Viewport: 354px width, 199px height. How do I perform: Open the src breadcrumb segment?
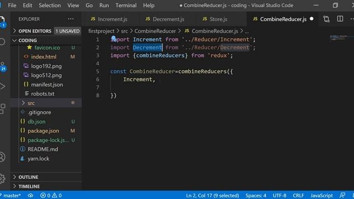coord(124,31)
